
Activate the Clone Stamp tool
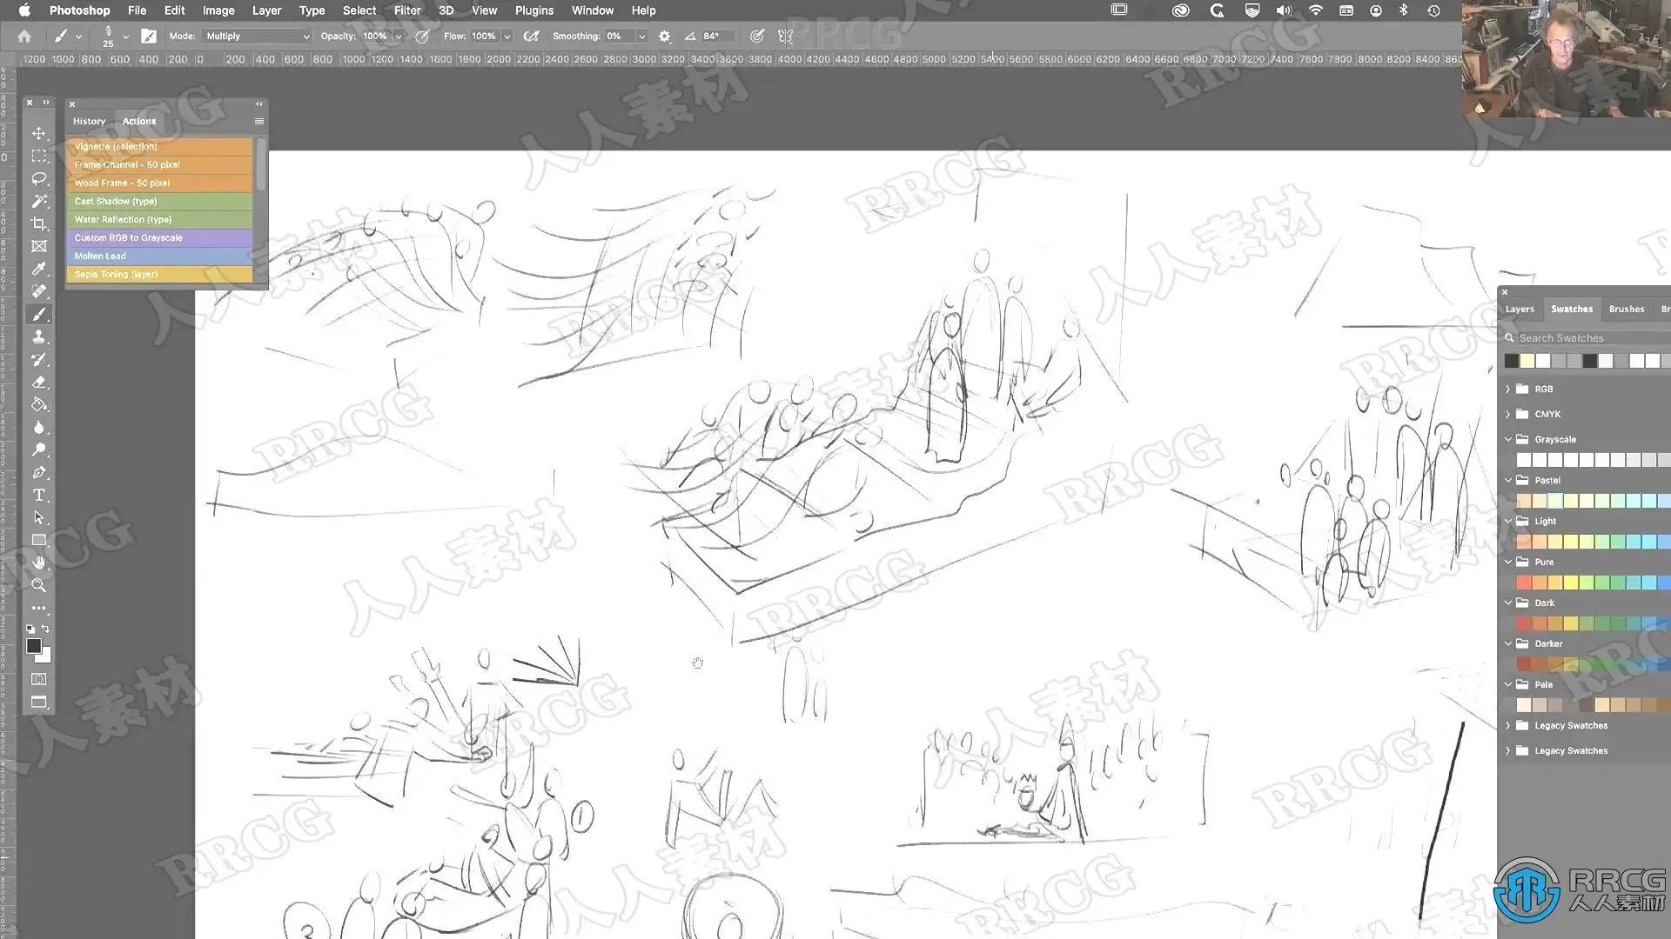click(x=38, y=336)
